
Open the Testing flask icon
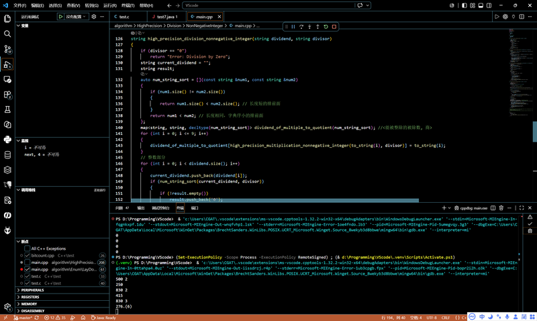tap(7, 109)
